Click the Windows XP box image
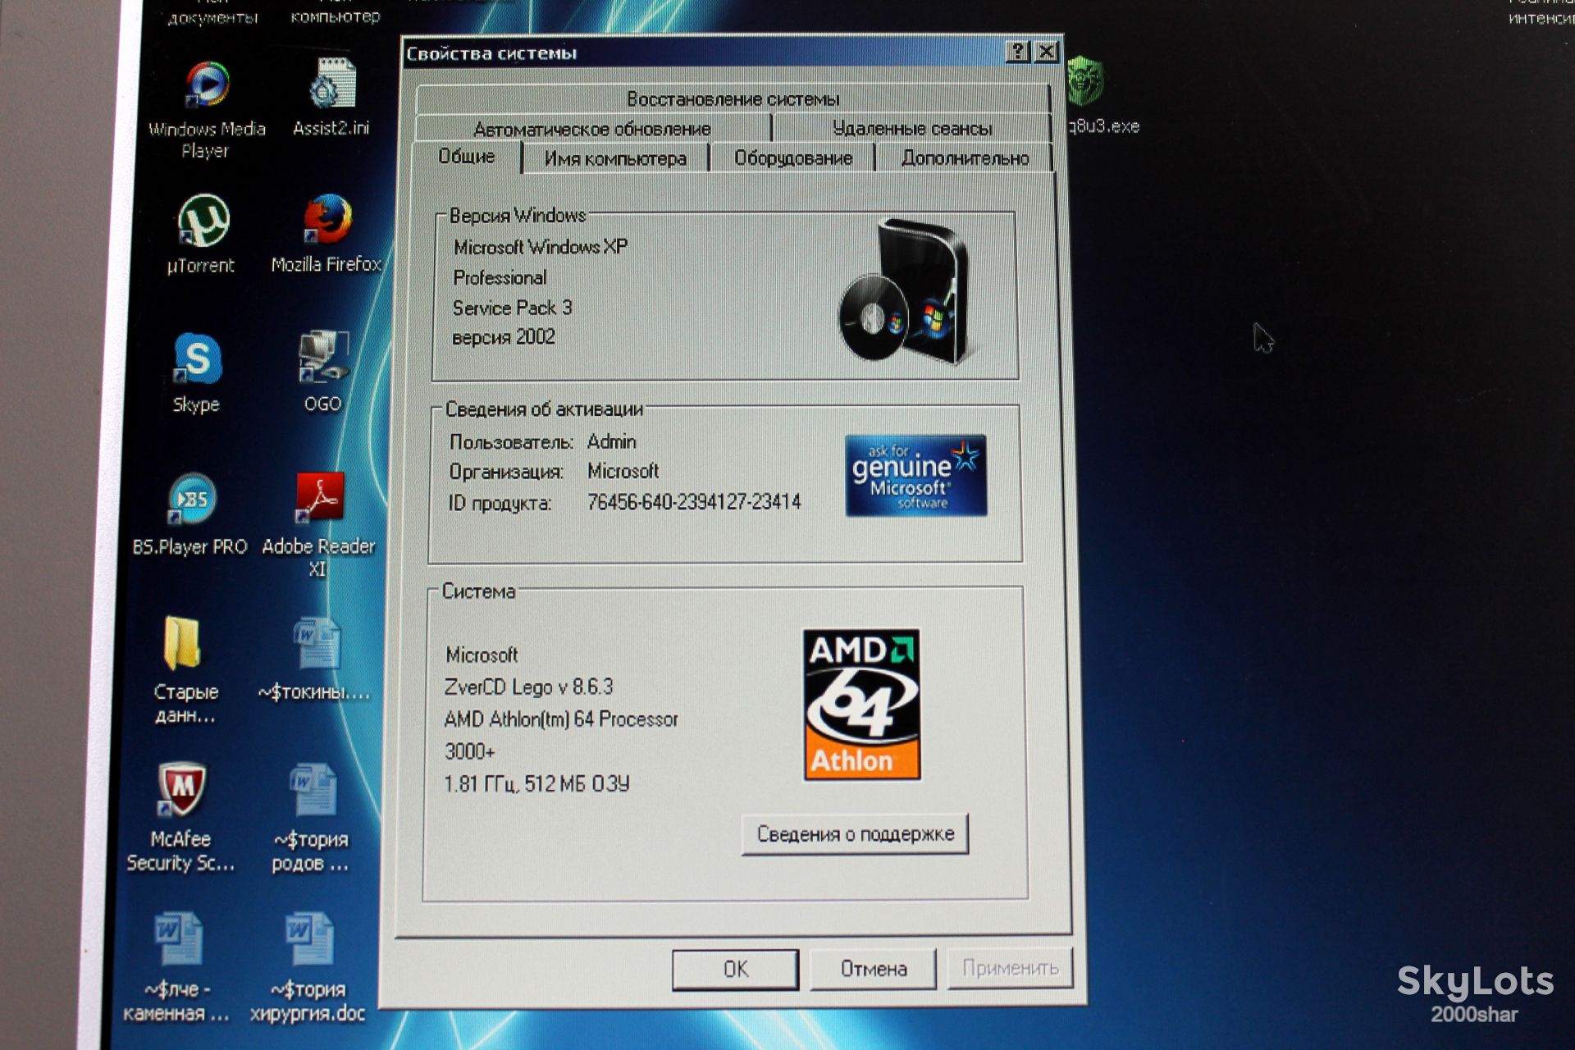Image resolution: width=1575 pixels, height=1050 pixels. click(906, 291)
